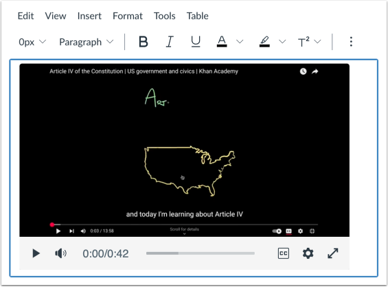Toggle the YouTube autoplay switch
Image resolution: width=388 pixels, height=287 pixels.
click(x=277, y=231)
